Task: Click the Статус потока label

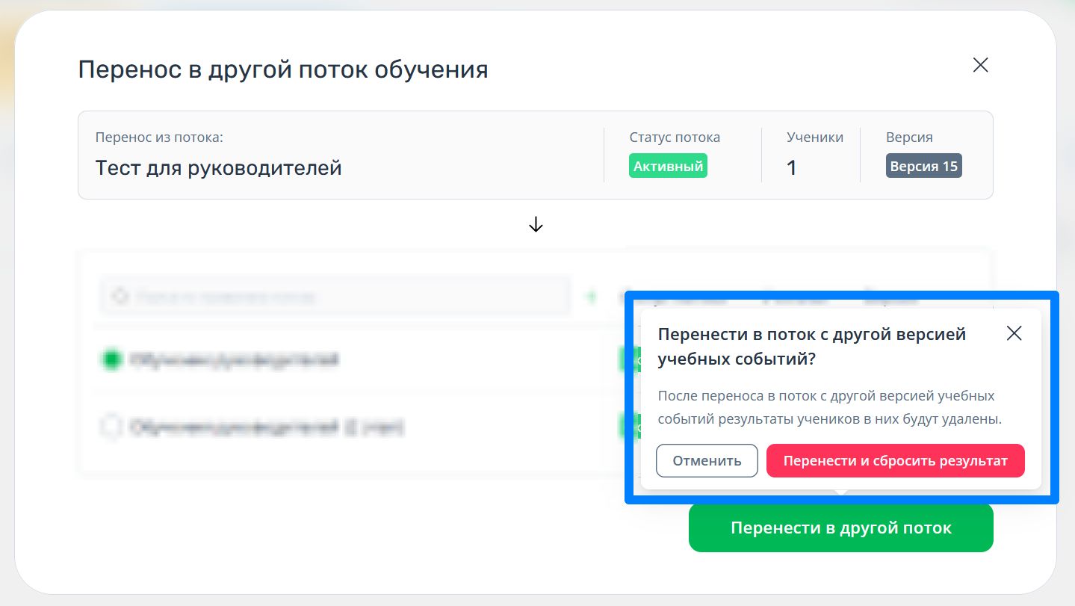Action: (675, 137)
